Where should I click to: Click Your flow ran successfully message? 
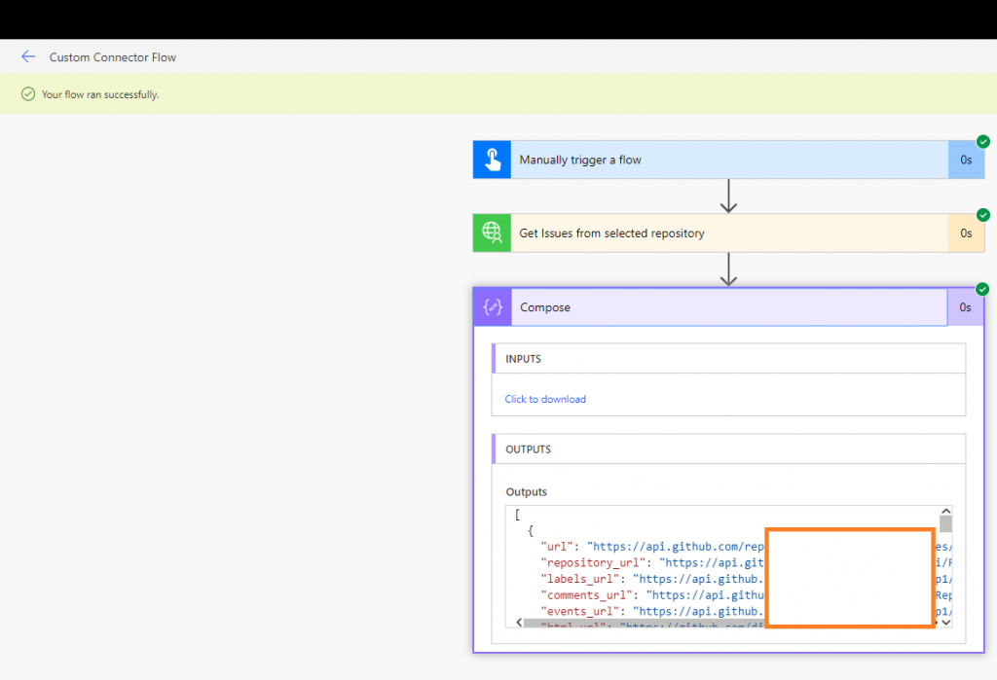[100, 94]
